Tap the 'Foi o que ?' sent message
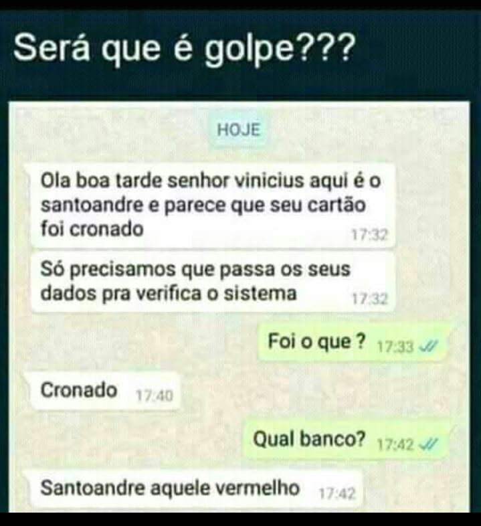Image resolution: width=481 pixels, height=526 pixels. (x=352, y=343)
